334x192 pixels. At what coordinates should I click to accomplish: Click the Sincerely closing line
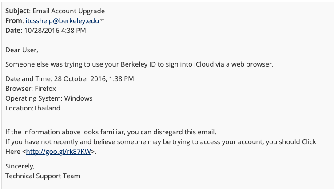[x=20, y=166]
